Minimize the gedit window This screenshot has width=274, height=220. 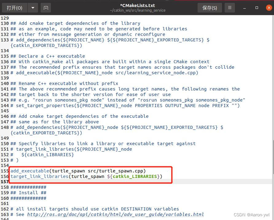click(x=245, y=8)
